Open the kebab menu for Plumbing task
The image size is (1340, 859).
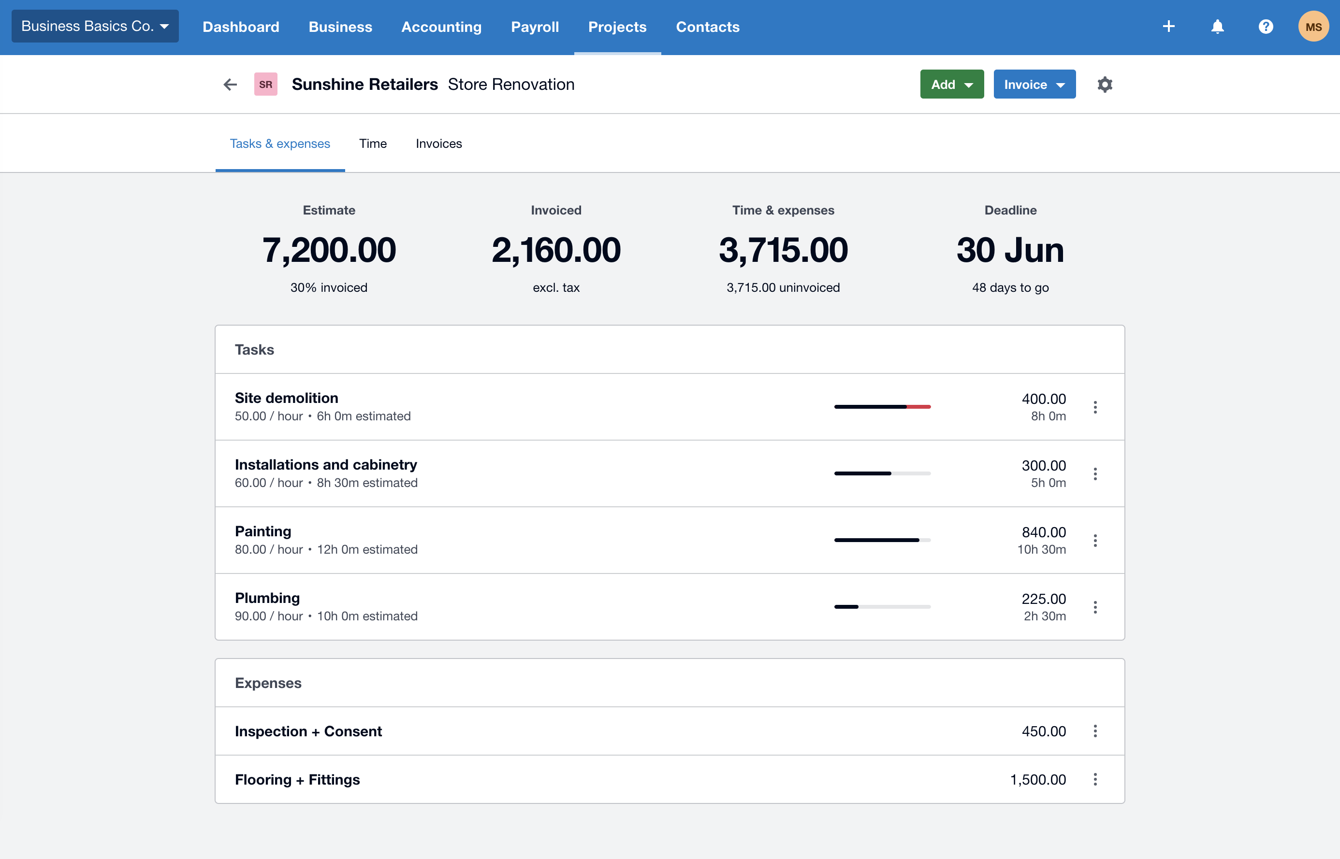coord(1095,606)
